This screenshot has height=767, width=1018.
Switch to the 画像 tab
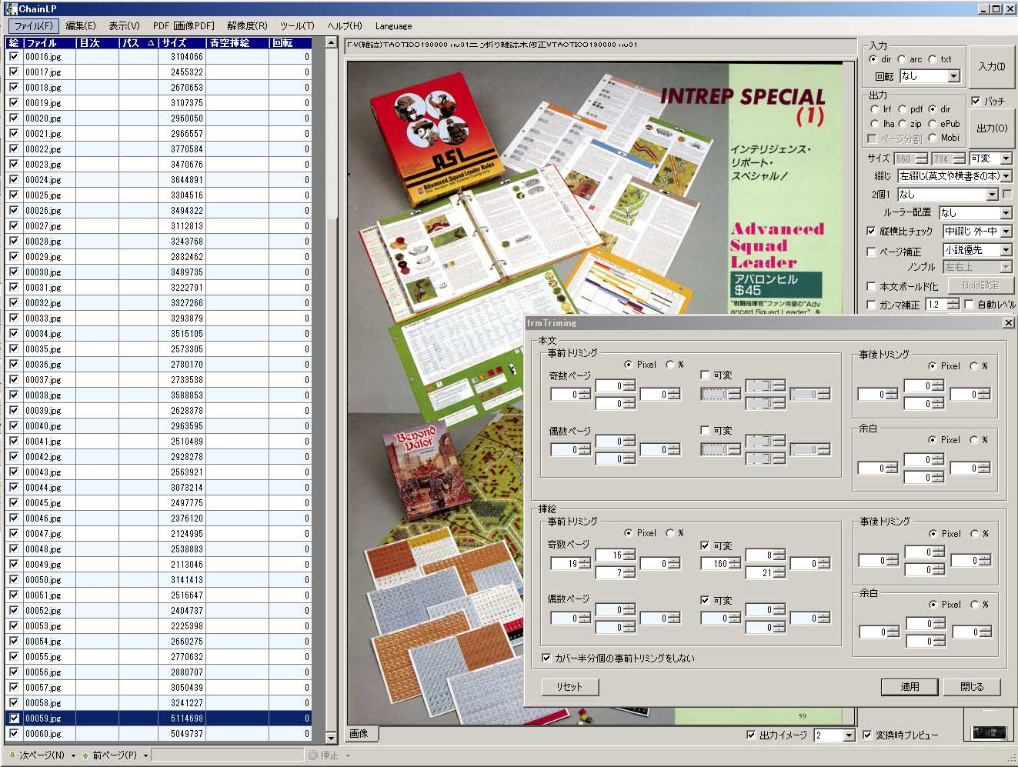click(x=359, y=733)
